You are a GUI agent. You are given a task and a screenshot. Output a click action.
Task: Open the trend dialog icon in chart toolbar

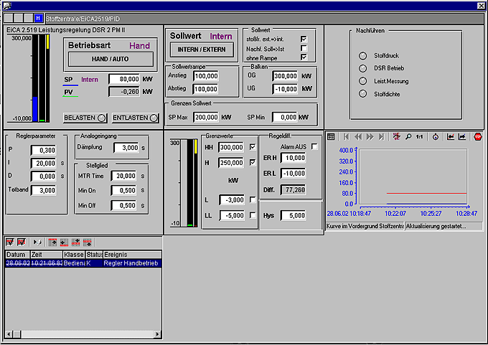tap(331, 136)
